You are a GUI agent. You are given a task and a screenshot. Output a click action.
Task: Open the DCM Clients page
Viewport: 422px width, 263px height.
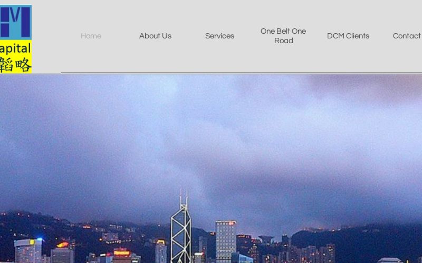pos(348,36)
